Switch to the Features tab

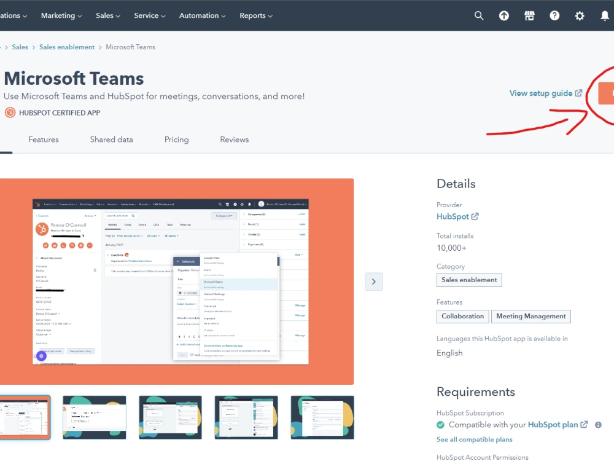point(44,140)
